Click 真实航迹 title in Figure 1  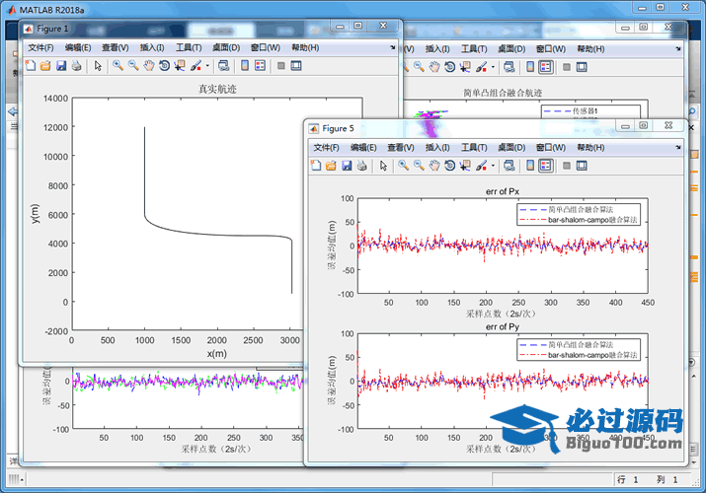click(217, 89)
